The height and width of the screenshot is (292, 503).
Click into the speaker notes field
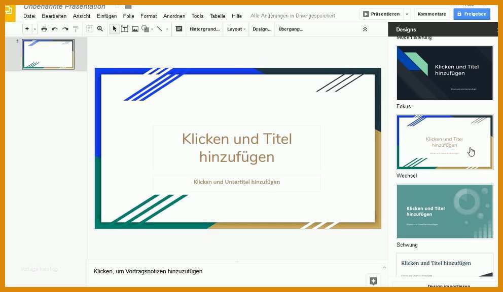tap(236, 271)
